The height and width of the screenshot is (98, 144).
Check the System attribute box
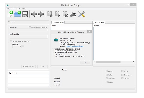click(x=107, y=82)
